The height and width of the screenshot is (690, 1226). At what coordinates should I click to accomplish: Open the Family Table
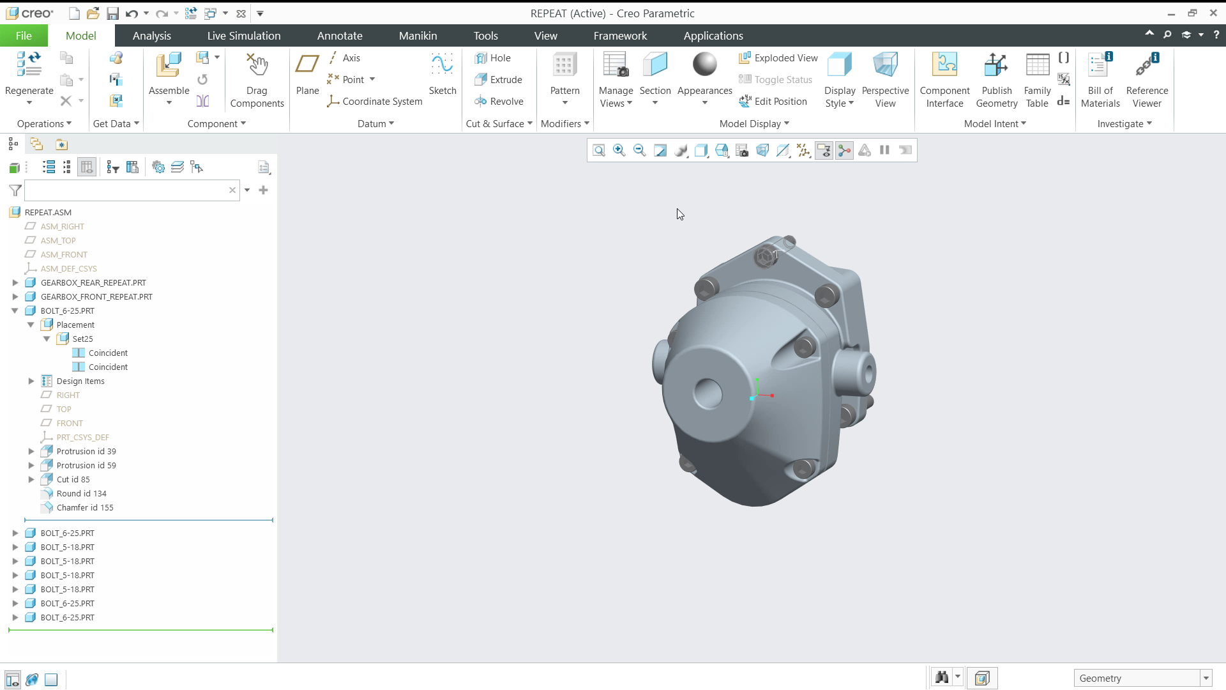1037,80
